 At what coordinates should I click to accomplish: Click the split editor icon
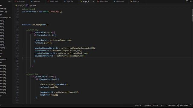187,1
